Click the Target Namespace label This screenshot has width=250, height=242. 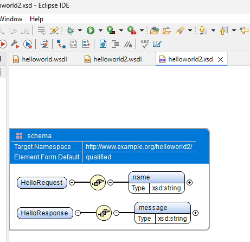point(42,147)
